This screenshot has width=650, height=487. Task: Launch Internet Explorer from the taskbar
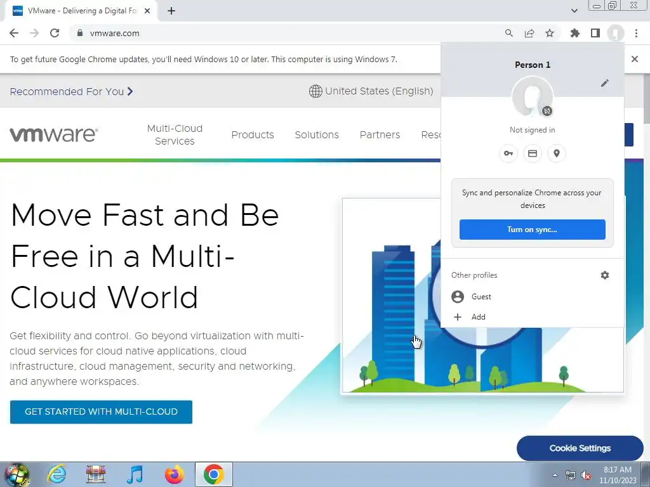(x=56, y=474)
